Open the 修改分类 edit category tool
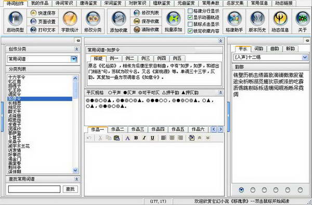Viewport: 312px width, 205px height. (x=93, y=21)
